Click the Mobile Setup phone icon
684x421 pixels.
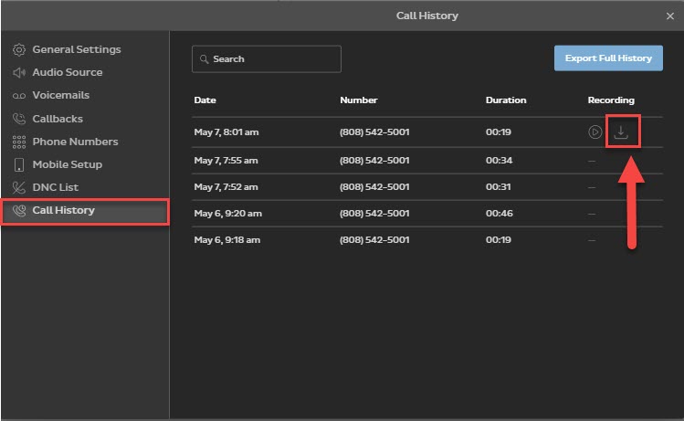[x=18, y=164]
